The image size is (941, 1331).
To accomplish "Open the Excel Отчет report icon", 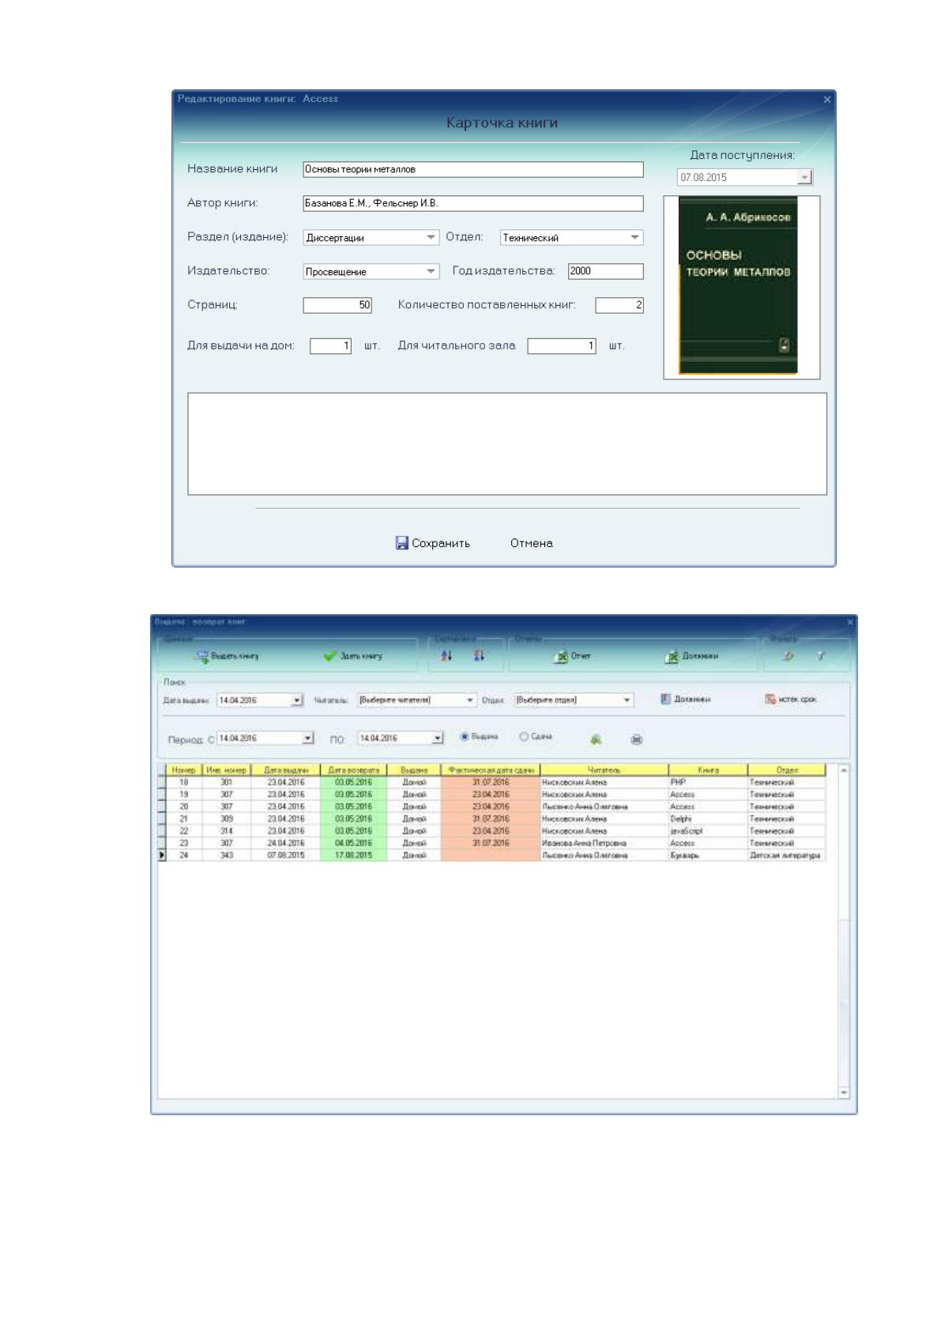I will tap(562, 656).
